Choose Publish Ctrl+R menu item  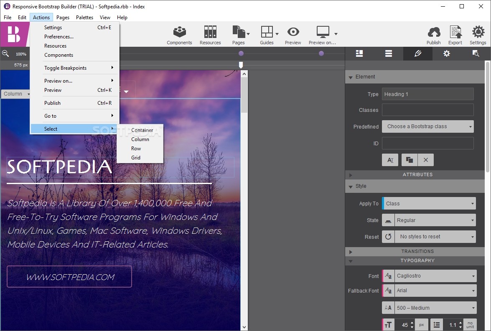click(75, 103)
